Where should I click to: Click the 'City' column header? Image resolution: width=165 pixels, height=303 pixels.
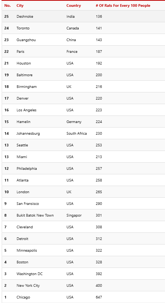20,6
